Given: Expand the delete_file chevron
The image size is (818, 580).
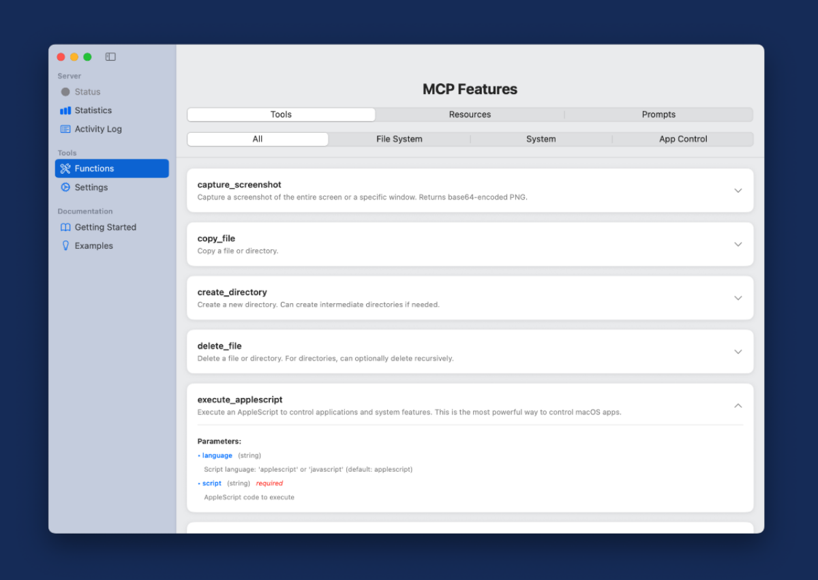Looking at the screenshot, I should (x=738, y=352).
